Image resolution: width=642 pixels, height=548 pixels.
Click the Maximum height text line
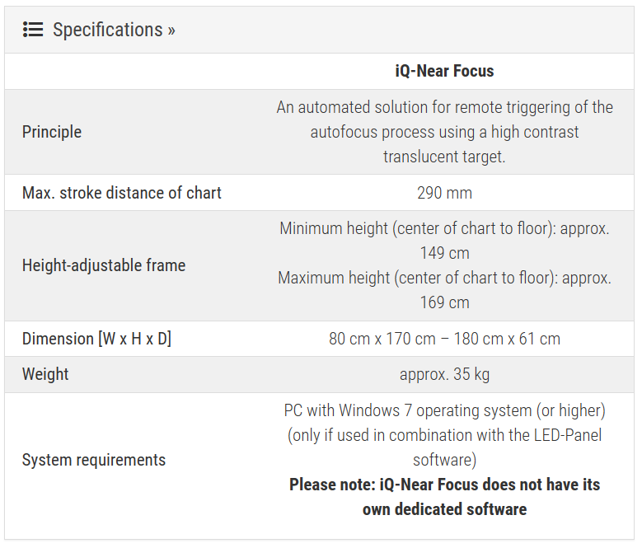[444, 278]
